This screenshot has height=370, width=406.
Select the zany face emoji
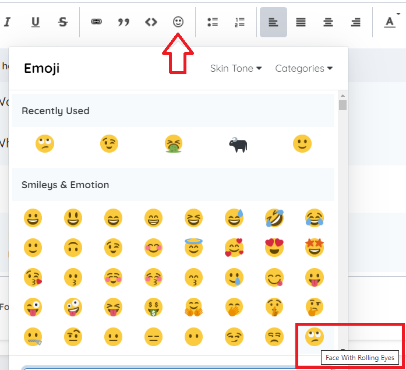pos(73,307)
